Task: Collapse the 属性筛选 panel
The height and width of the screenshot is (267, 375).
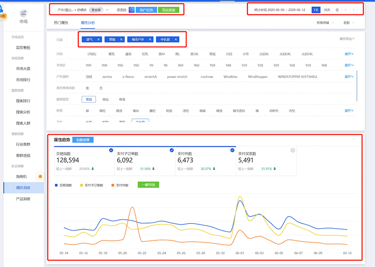Action: point(346,39)
